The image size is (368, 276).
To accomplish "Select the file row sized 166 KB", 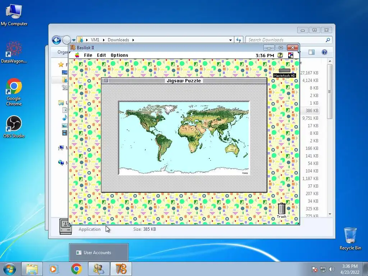I will (310, 148).
